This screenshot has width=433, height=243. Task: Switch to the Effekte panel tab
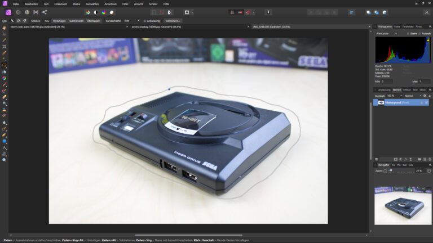(x=407, y=90)
